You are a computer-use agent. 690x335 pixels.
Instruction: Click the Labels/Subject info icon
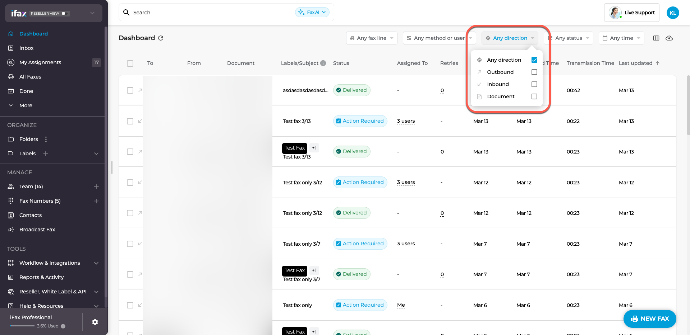pyautogui.click(x=323, y=63)
